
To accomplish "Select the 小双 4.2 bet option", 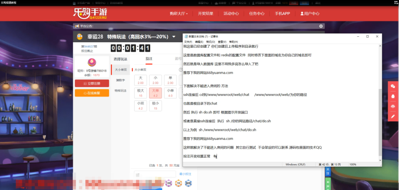I will pyautogui.click(x=141, y=106).
